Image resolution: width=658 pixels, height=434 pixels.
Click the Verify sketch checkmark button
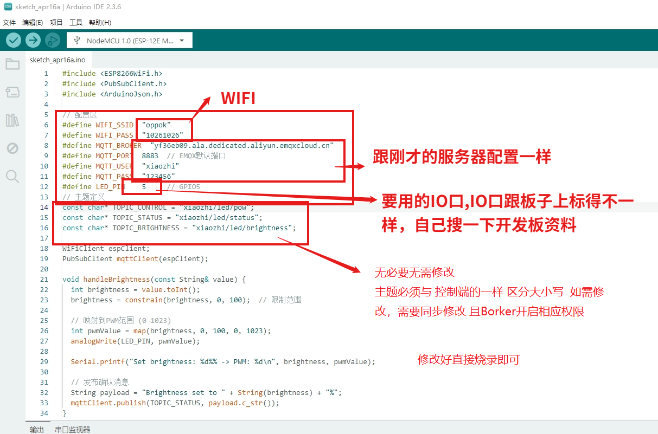13,40
